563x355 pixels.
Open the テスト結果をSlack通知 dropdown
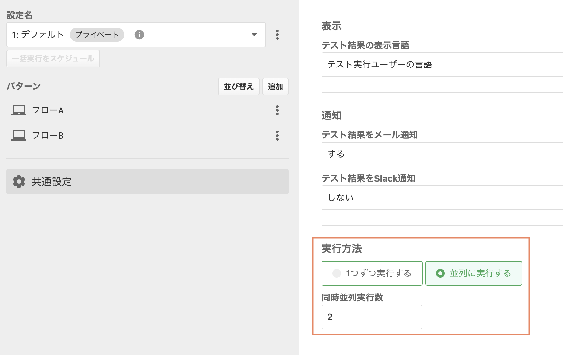(x=442, y=198)
